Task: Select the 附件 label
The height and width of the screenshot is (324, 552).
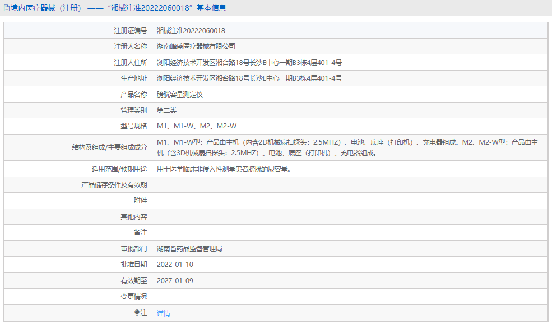Action: 141,201
